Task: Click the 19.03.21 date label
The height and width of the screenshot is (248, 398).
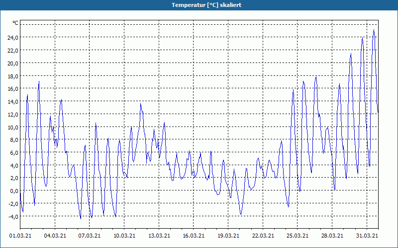Action: point(228,236)
